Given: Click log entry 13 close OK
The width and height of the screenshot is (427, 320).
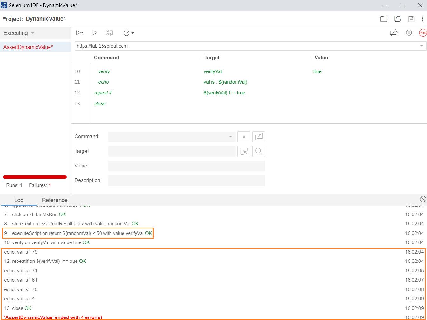Looking at the screenshot, I should (18, 308).
